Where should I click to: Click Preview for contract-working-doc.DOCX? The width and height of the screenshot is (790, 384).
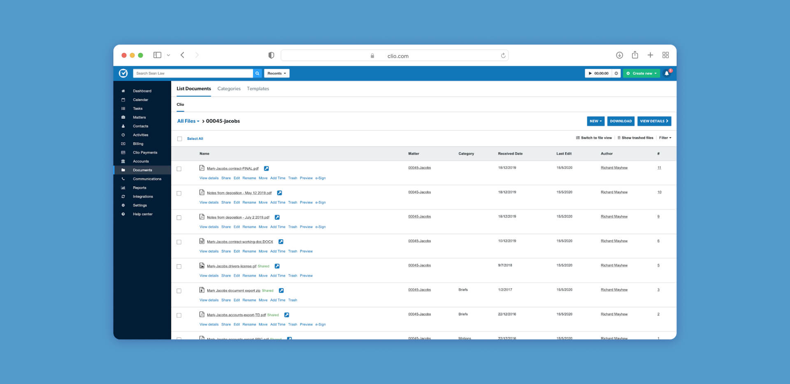[306, 251]
